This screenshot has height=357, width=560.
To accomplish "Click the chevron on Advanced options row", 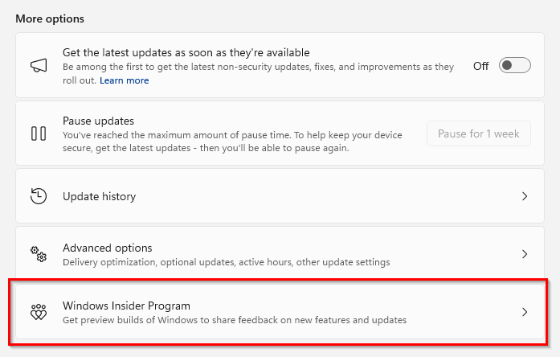I will (x=525, y=254).
